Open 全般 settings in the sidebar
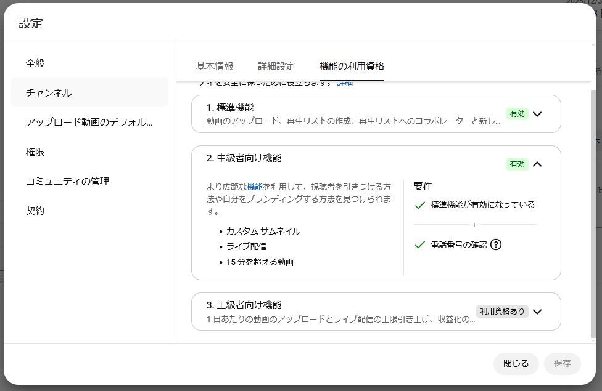Viewport: 602px width, 391px height. pos(35,63)
